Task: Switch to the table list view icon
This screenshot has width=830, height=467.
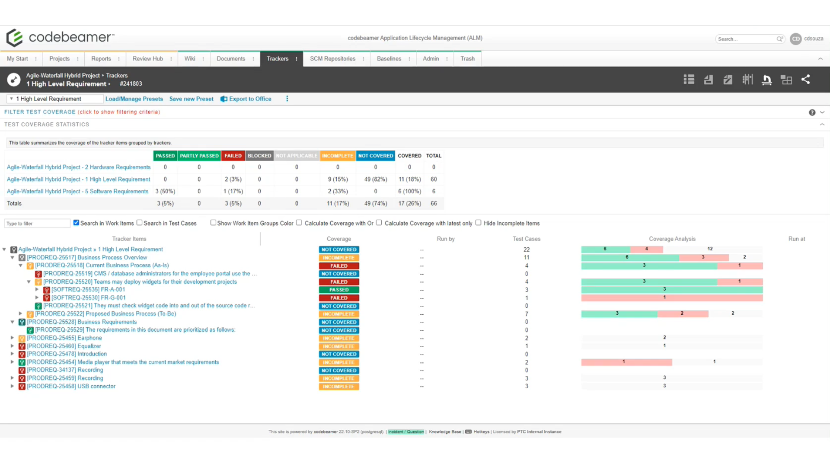Action: 689,80
